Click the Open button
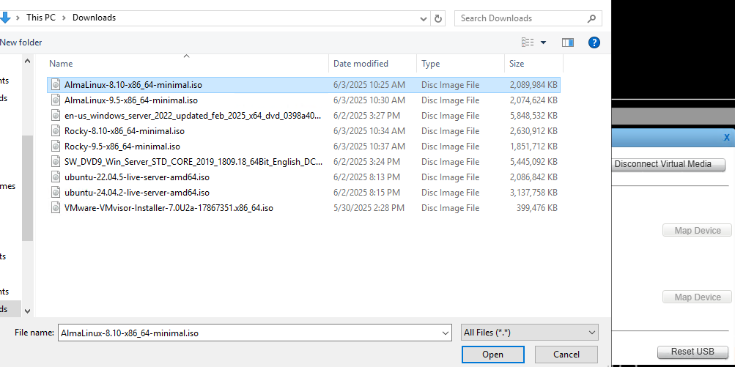 [492, 355]
